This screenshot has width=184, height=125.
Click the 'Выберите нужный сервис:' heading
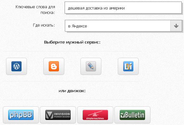pyautogui.click(x=72, y=42)
